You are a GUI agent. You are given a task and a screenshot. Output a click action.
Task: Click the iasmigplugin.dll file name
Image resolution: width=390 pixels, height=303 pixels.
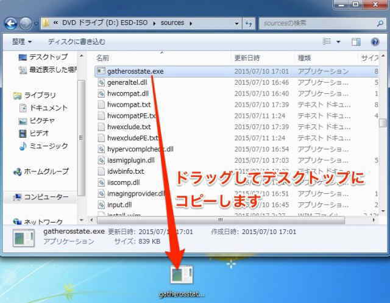131,160
